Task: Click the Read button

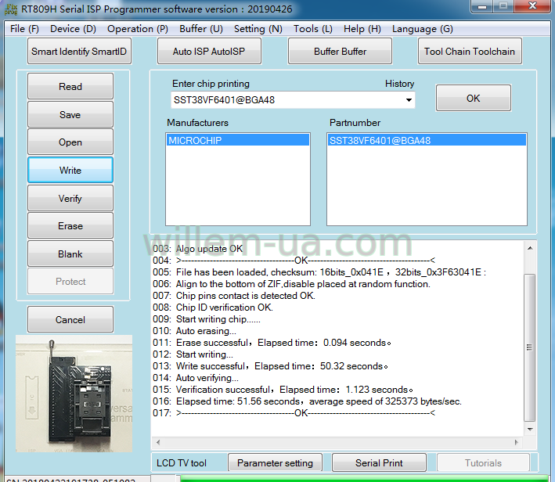Action: point(70,87)
